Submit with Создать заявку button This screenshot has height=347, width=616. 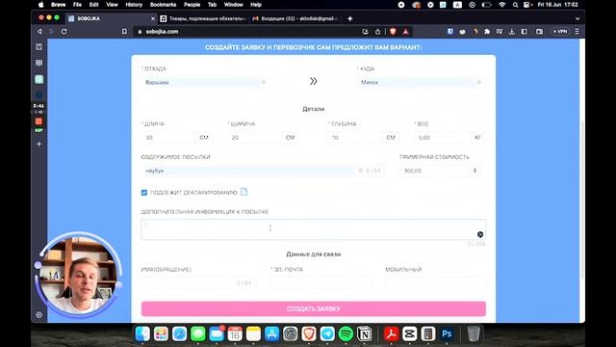314,308
